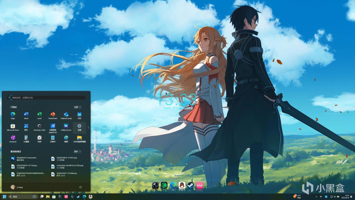Open the Photos (照片) app
The image size is (355, 200).
click(x=26, y=127)
